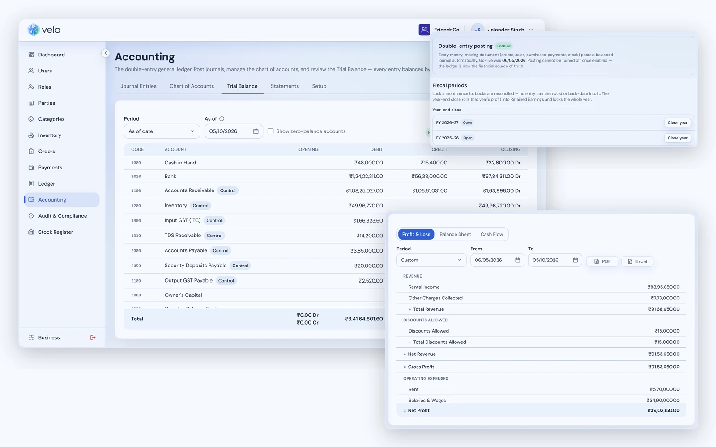Viewport: 716px width, 447px height.
Task: Expand the Total Revenue row
Action: point(410,309)
